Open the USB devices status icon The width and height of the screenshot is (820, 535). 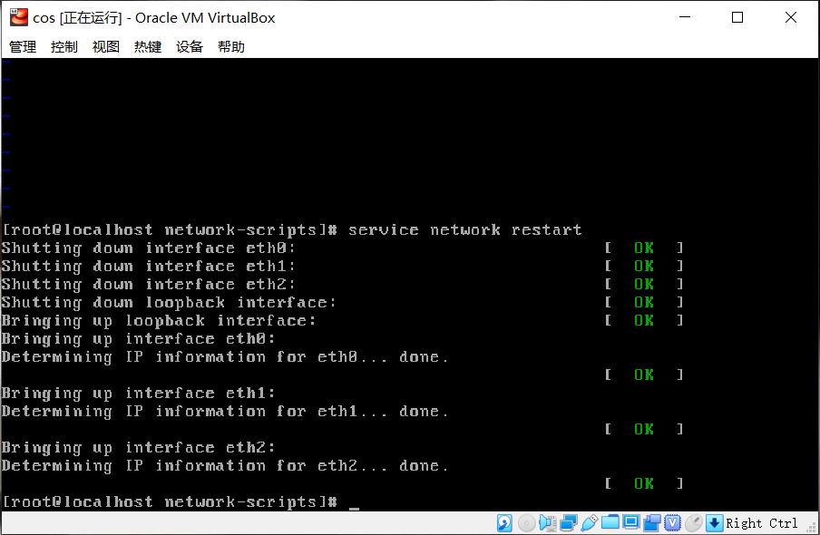(591, 523)
